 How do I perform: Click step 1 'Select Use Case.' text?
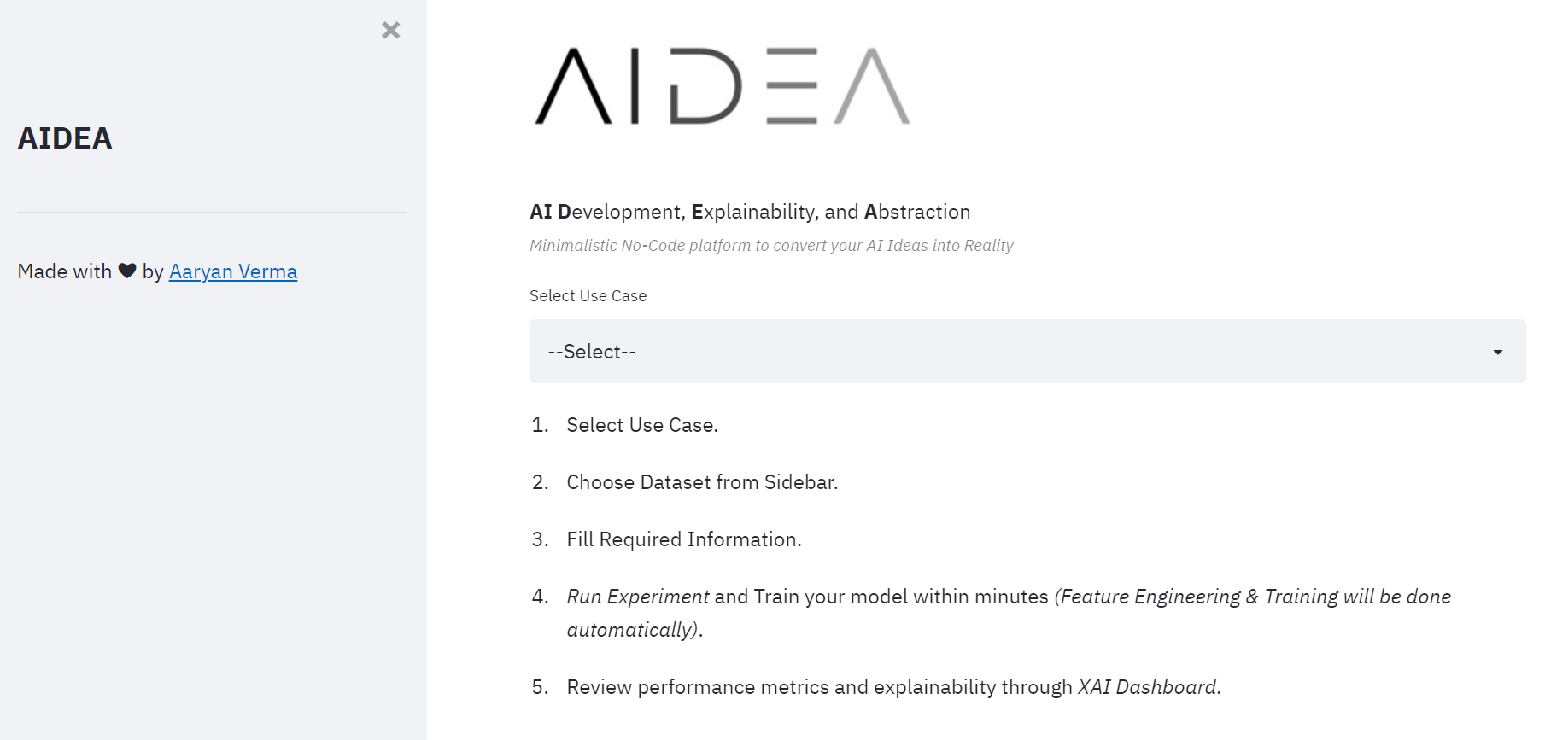[x=641, y=424]
